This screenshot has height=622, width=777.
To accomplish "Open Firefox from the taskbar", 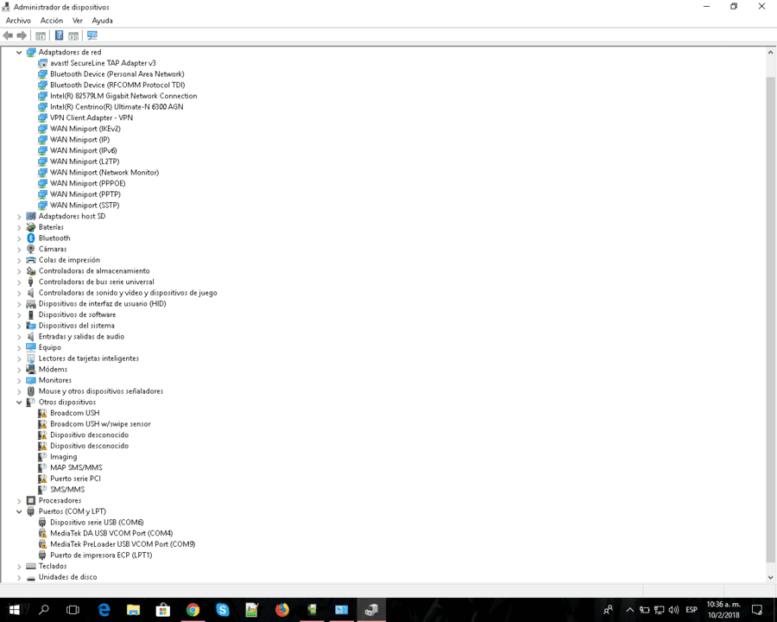I will [282, 610].
